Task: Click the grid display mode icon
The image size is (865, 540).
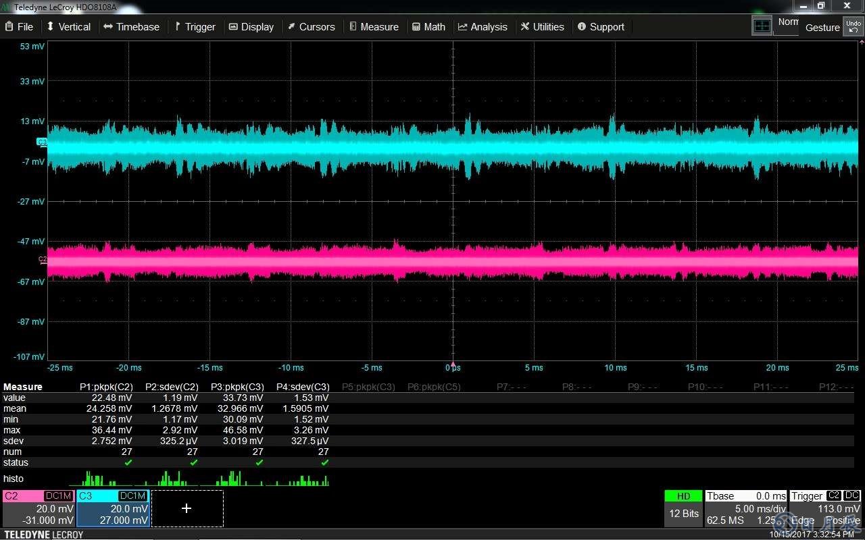Action: 762,26
